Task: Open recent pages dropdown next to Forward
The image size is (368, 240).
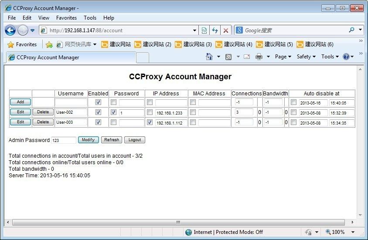Action: coord(33,30)
